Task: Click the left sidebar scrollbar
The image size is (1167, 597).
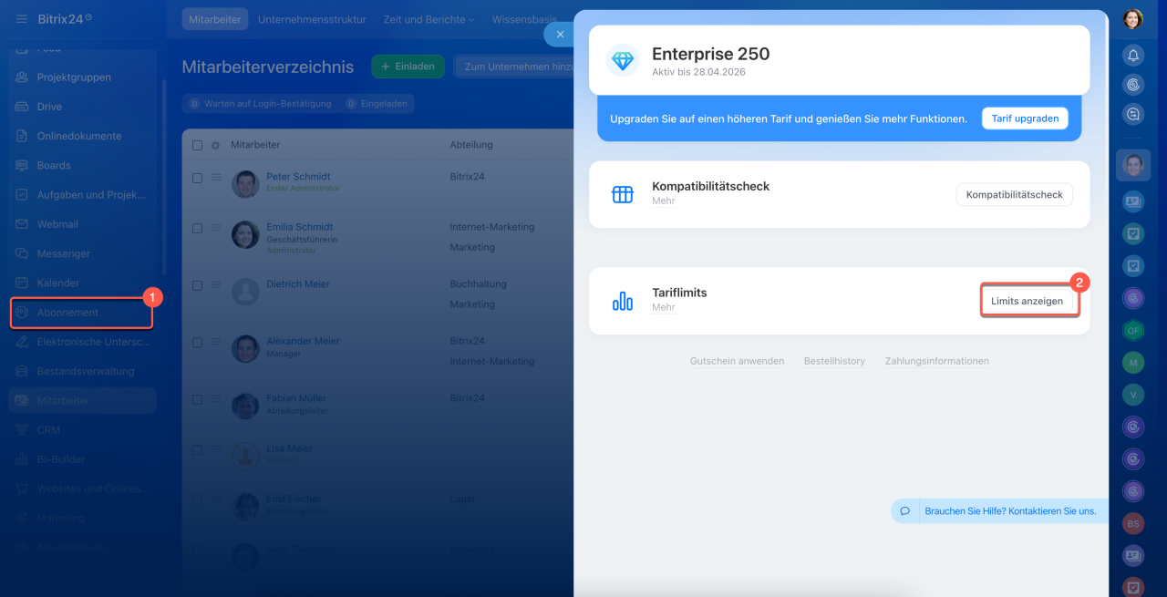Action: (x=163, y=178)
